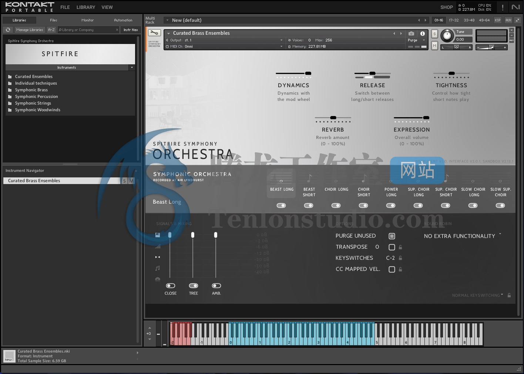Open the MIDI Ch Omni dropdown
This screenshot has height=374, width=524.
click(281, 47)
